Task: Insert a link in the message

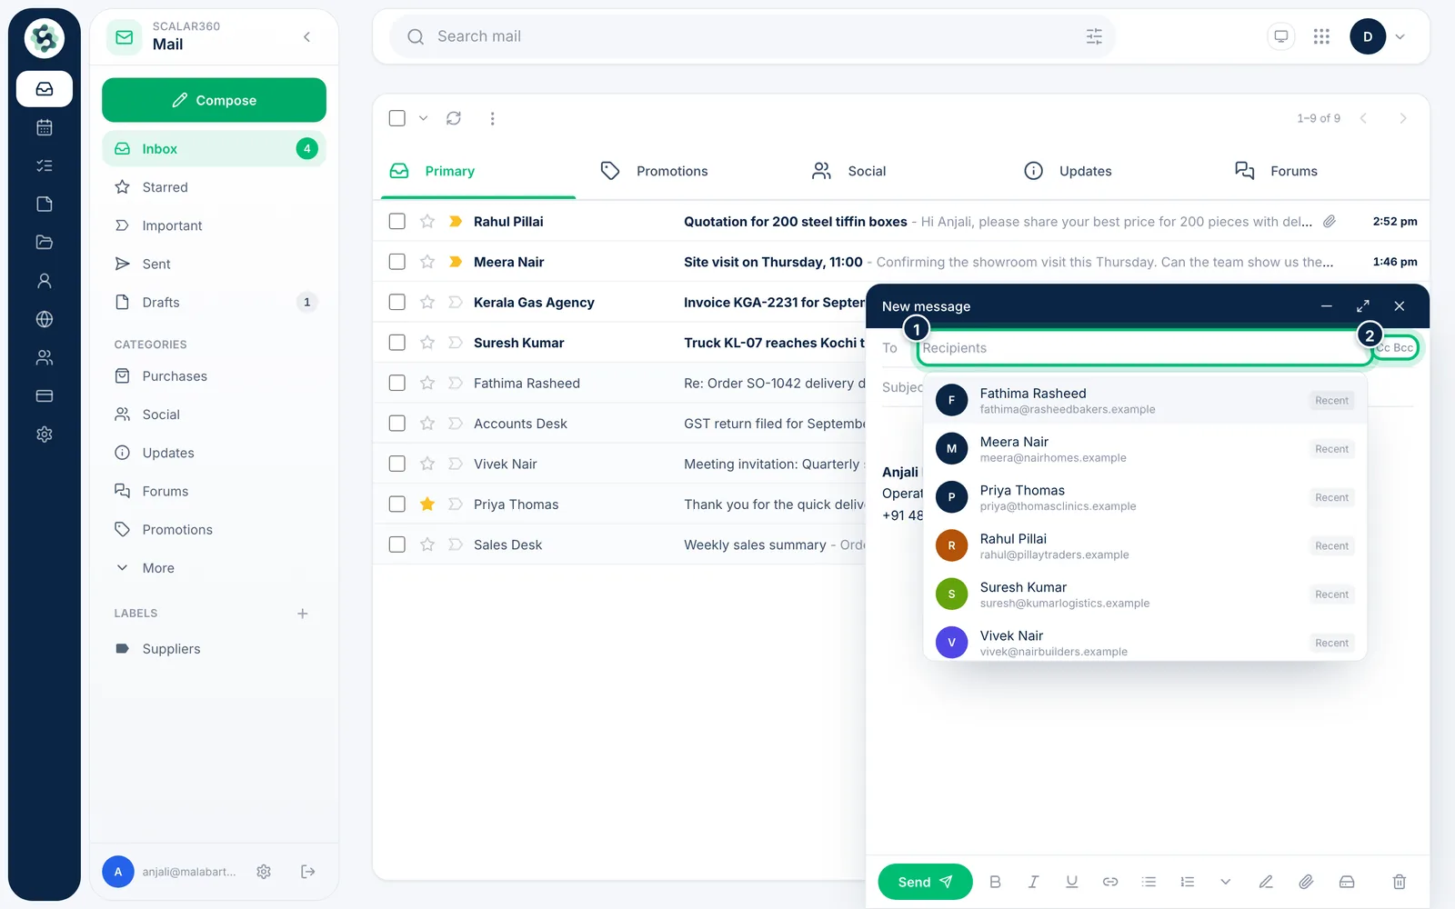Action: point(1110,882)
